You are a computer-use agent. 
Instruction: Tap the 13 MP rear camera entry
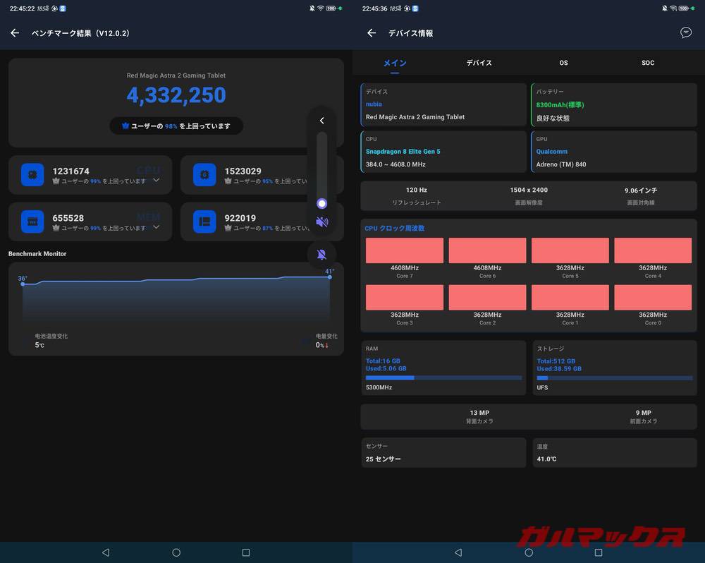coord(479,416)
